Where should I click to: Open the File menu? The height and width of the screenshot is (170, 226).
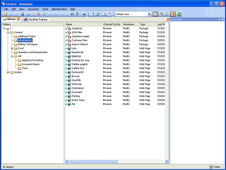6,9
